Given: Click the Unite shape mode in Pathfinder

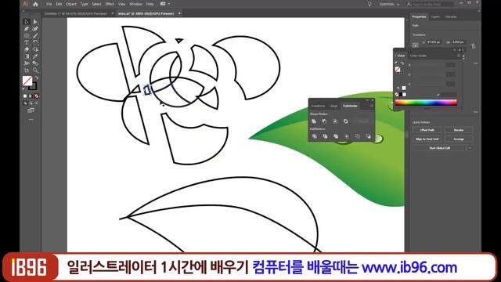Looking at the screenshot, I should tap(314, 121).
